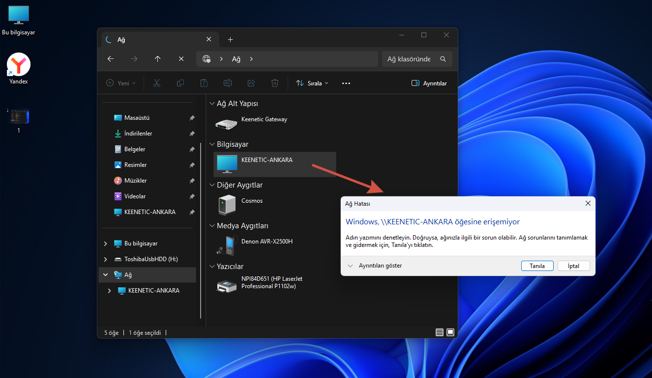Viewport: 652px width, 378px height.
Task: Click İptal button in error dialog
Action: coord(573,266)
